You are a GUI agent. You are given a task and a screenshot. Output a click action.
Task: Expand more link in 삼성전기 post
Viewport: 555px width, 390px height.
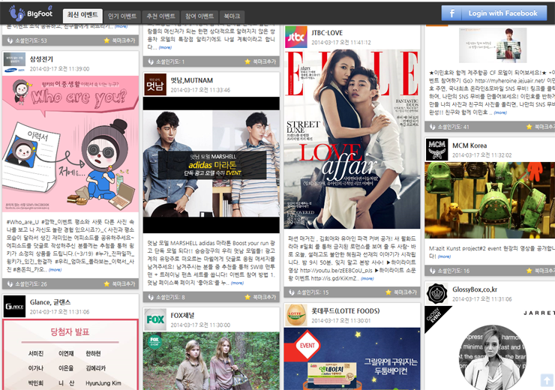[x=55, y=270]
